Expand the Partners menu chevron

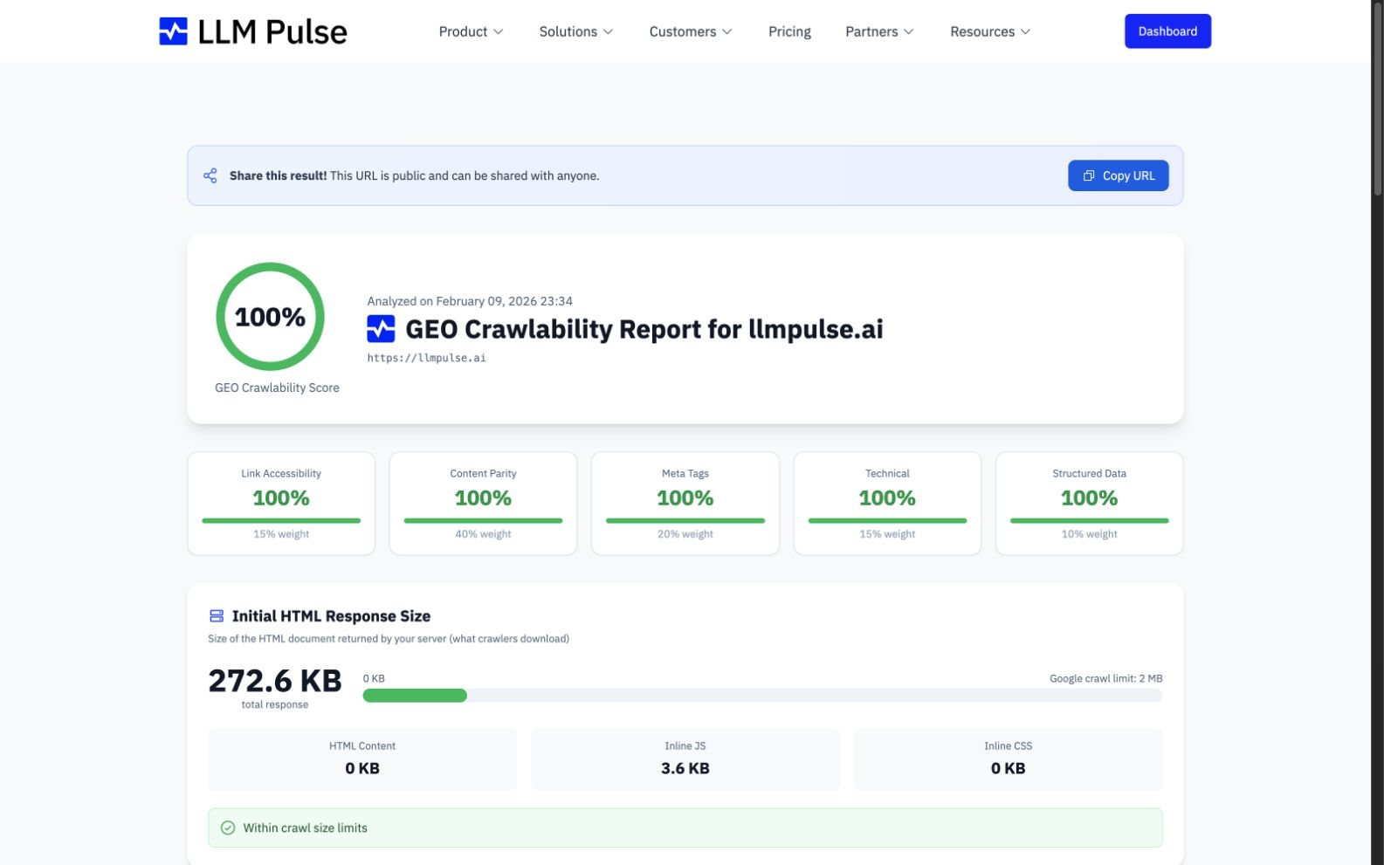coord(909,31)
